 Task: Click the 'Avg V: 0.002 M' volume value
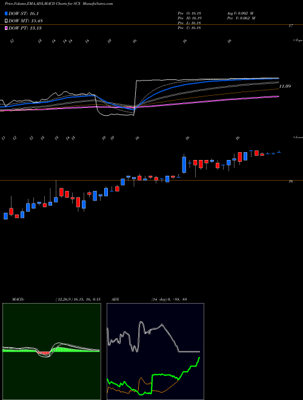(241, 13)
